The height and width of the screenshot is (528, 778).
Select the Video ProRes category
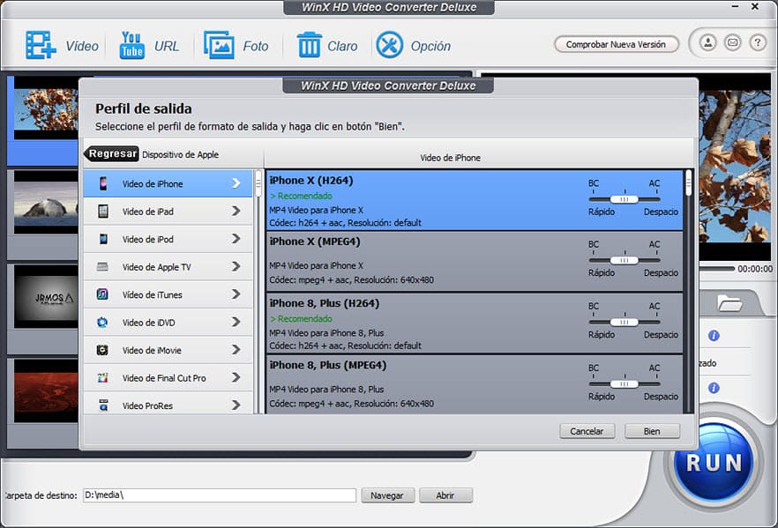click(168, 404)
